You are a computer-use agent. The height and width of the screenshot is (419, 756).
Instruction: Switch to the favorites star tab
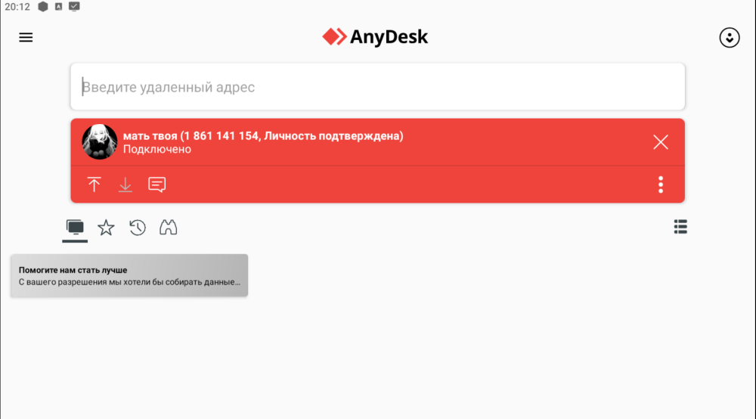click(x=106, y=228)
